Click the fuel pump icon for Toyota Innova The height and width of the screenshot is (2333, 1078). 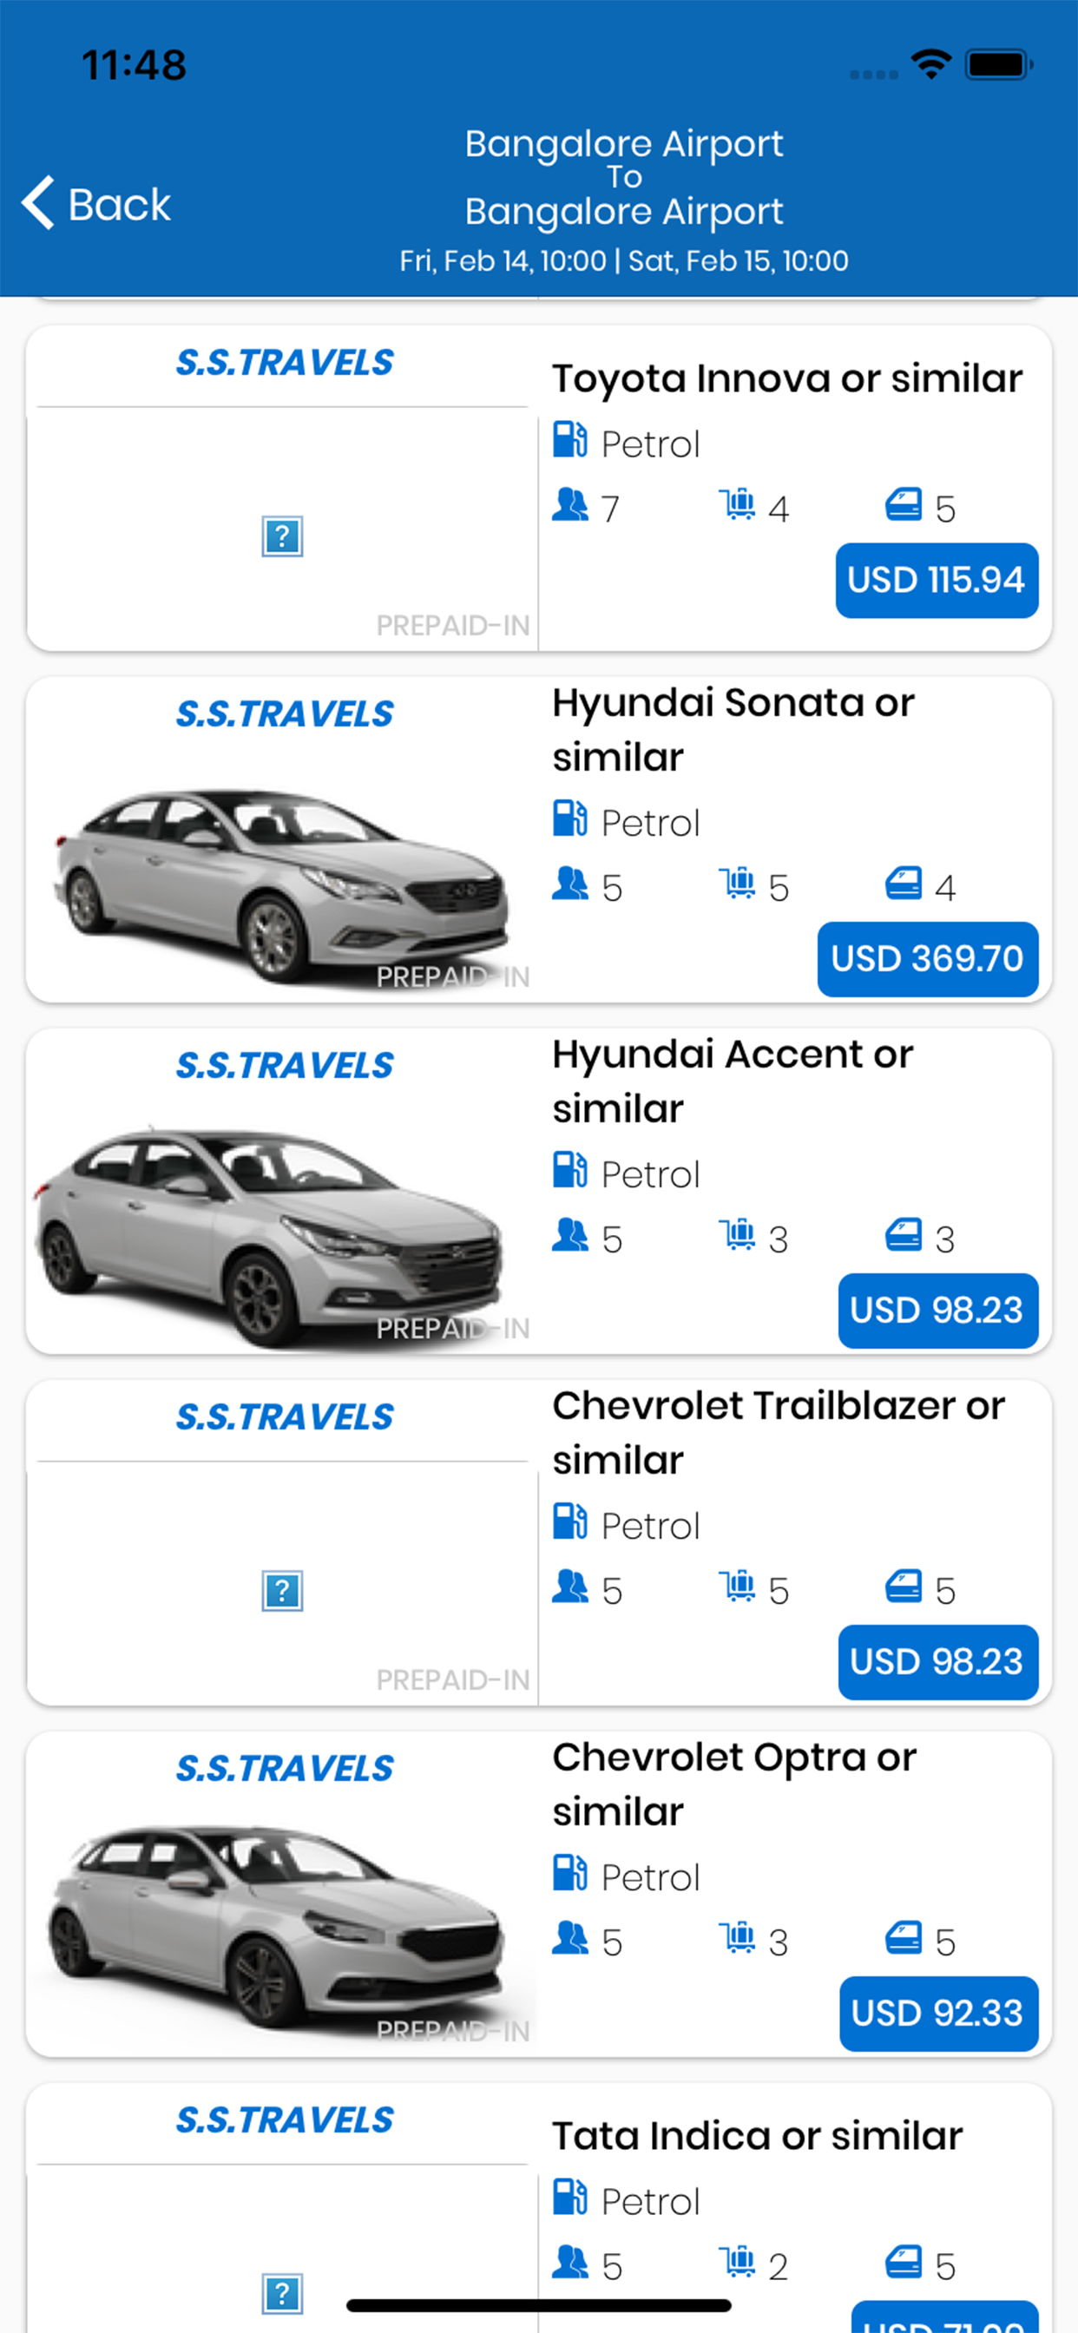[569, 440]
